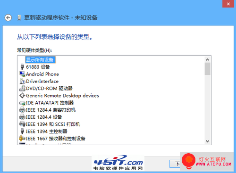Click the IEEE 1284.4 兼容打印机 printer icon

pos(22,110)
